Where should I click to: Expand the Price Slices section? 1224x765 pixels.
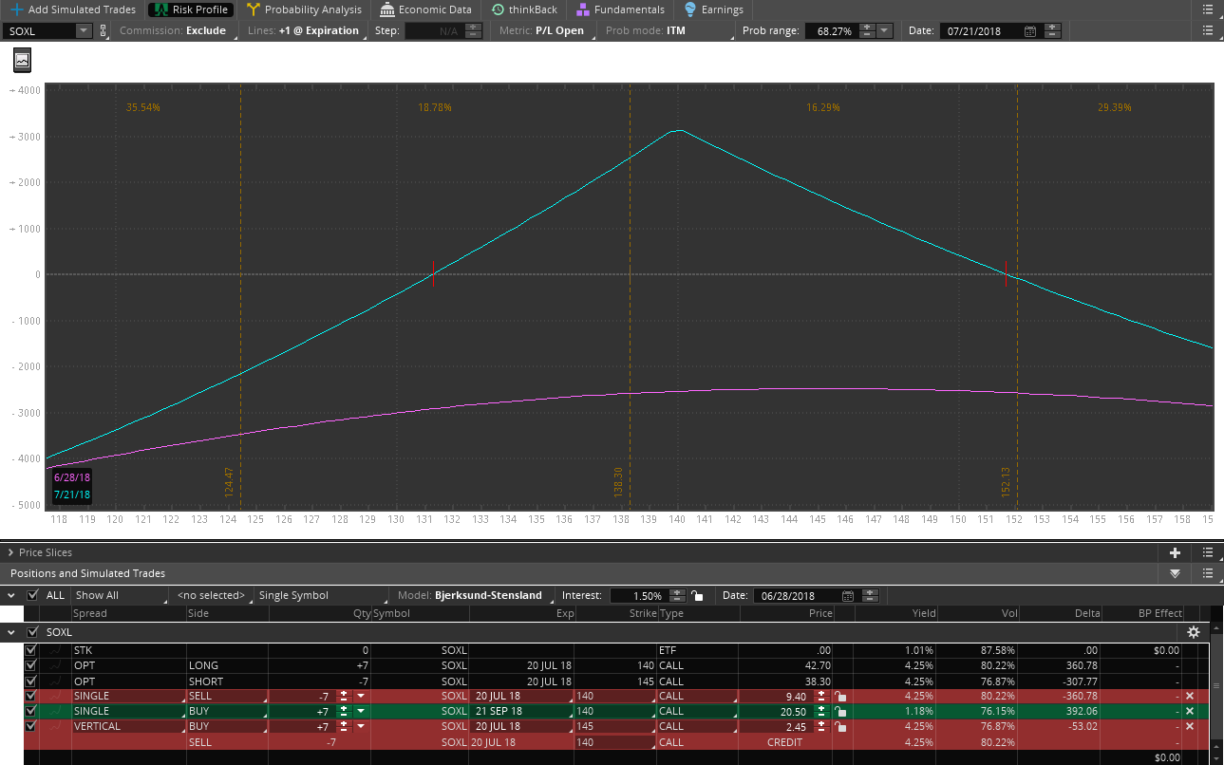(11, 552)
